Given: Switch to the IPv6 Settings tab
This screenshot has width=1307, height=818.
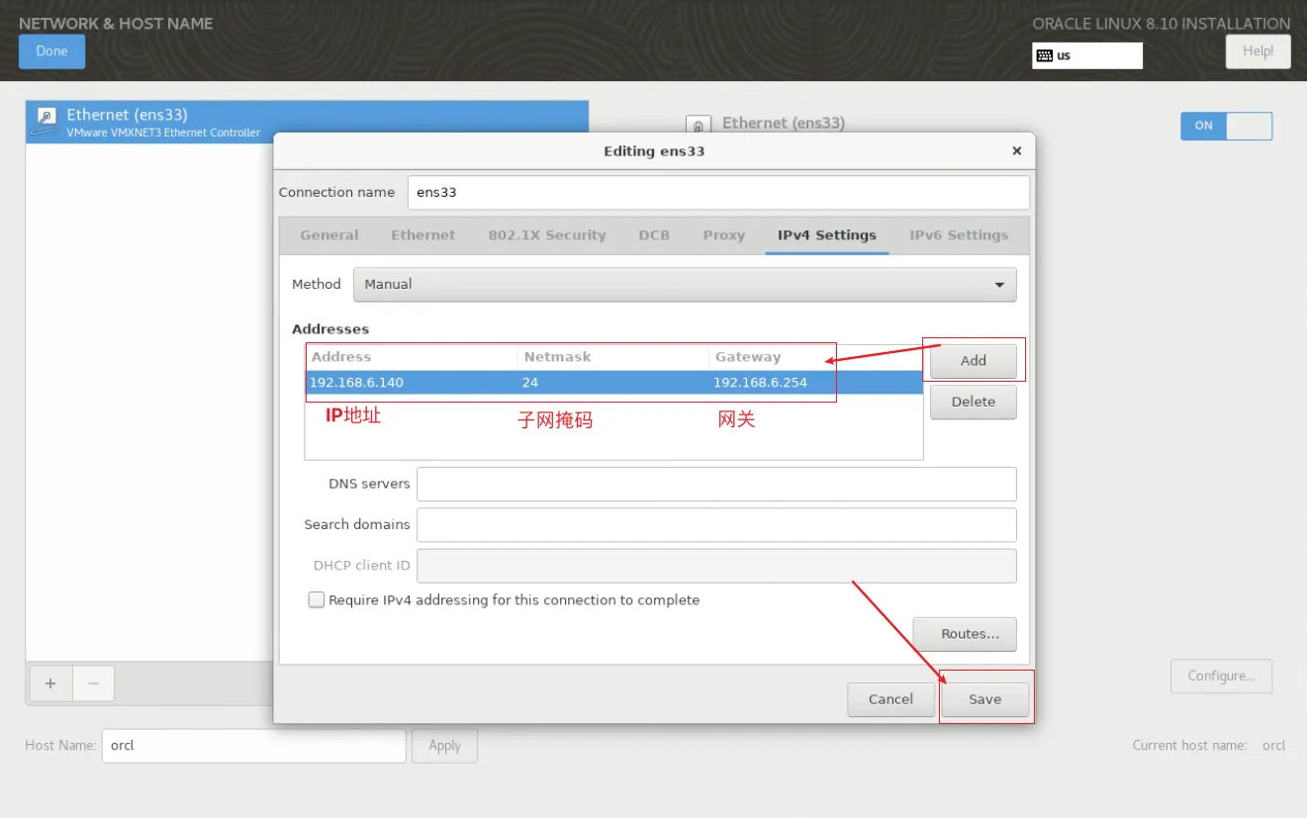Looking at the screenshot, I should (x=958, y=235).
